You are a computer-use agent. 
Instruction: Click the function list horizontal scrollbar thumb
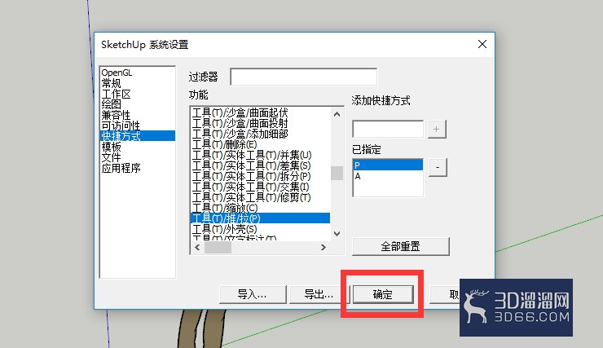(x=218, y=247)
